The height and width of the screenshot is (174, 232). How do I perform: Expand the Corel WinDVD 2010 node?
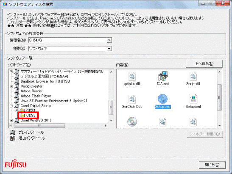point(11,120)
